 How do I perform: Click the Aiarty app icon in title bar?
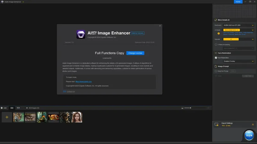pyautogui.click(x=2, y=2)
